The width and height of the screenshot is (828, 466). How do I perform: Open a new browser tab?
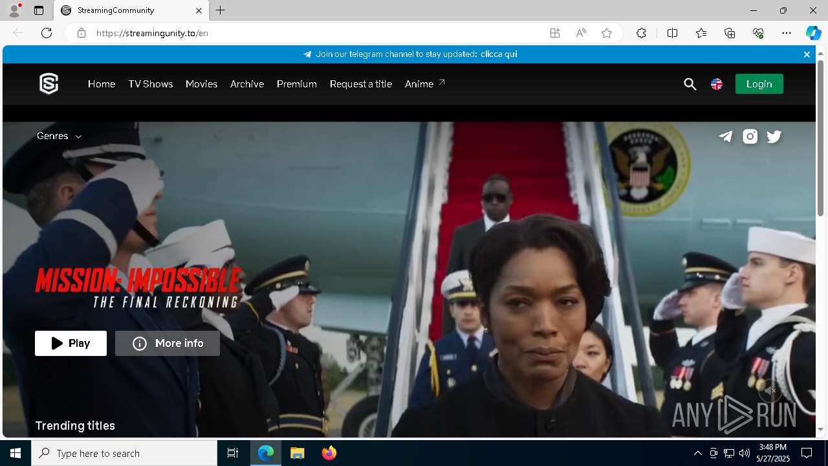point(221,10)
